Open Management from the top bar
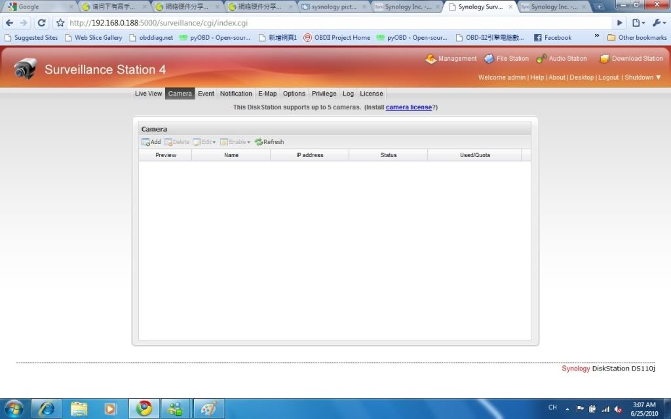671x419 pixels. 431,59
